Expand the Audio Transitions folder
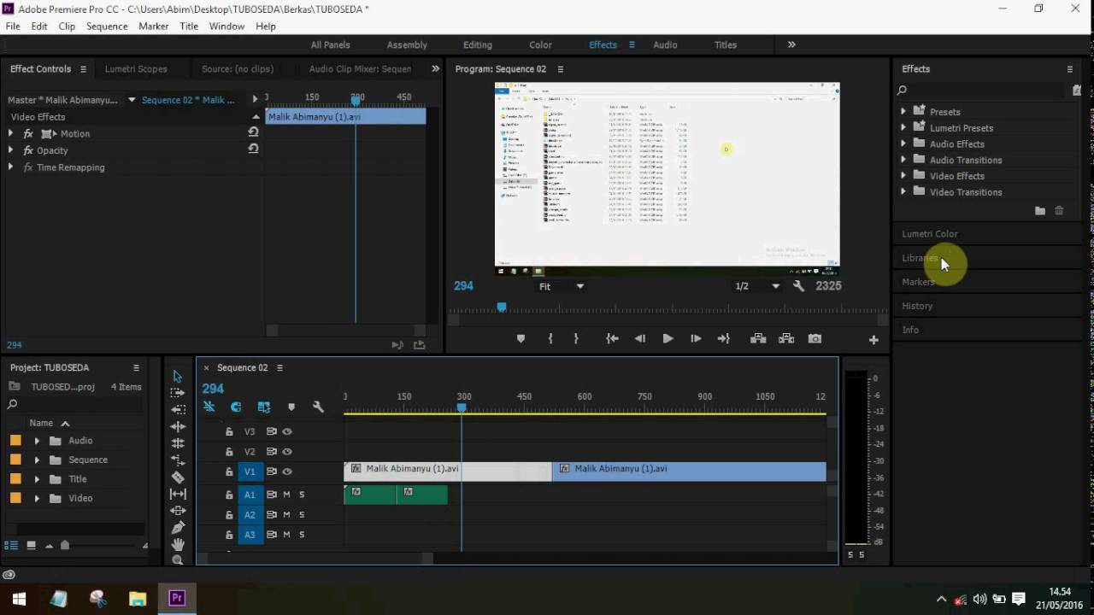The image size is (1094, 615). (x=903, y=160)
